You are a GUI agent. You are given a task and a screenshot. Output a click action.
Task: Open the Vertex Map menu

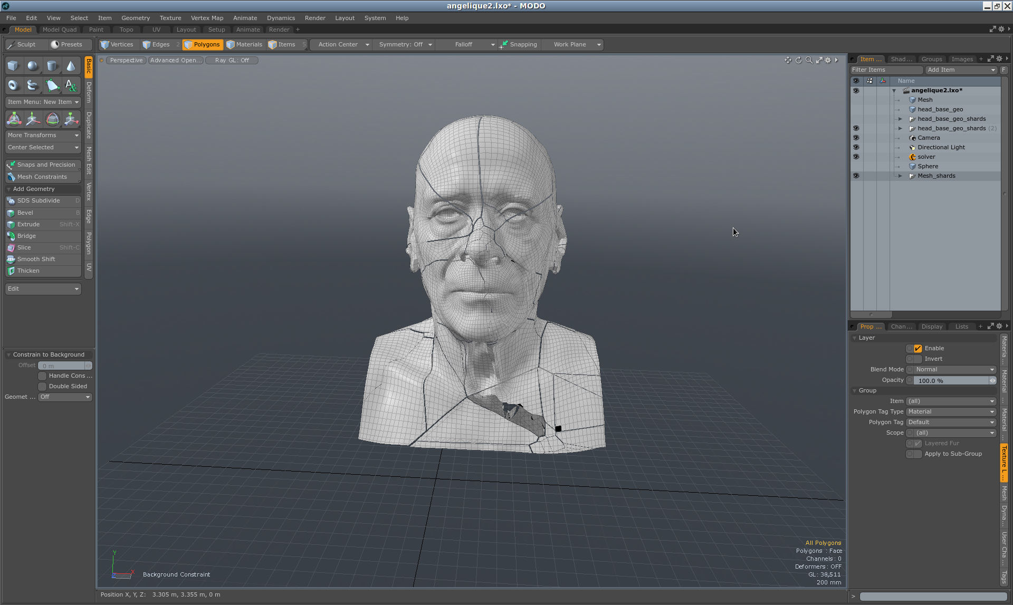(x=207, y=18)
